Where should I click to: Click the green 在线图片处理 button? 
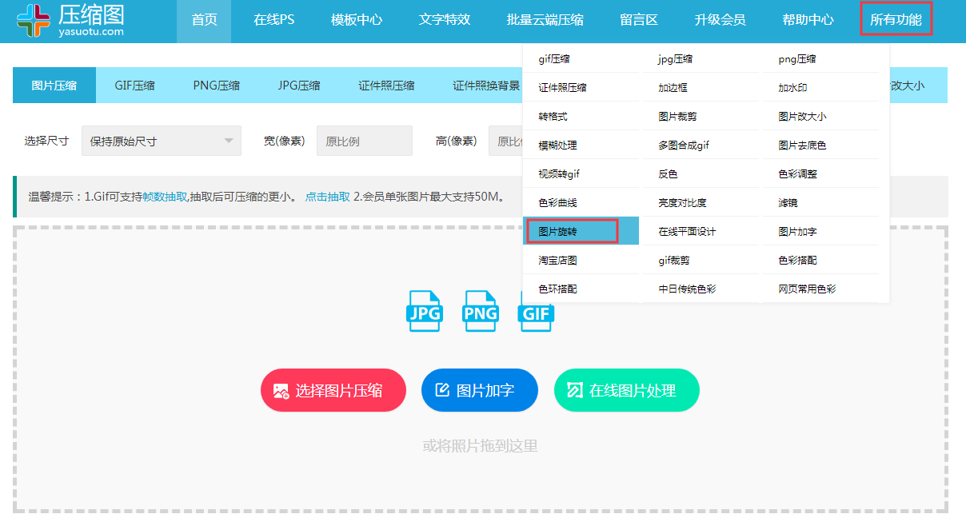[627, 390]
